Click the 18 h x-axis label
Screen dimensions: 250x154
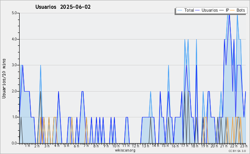(x=195, y=146)
